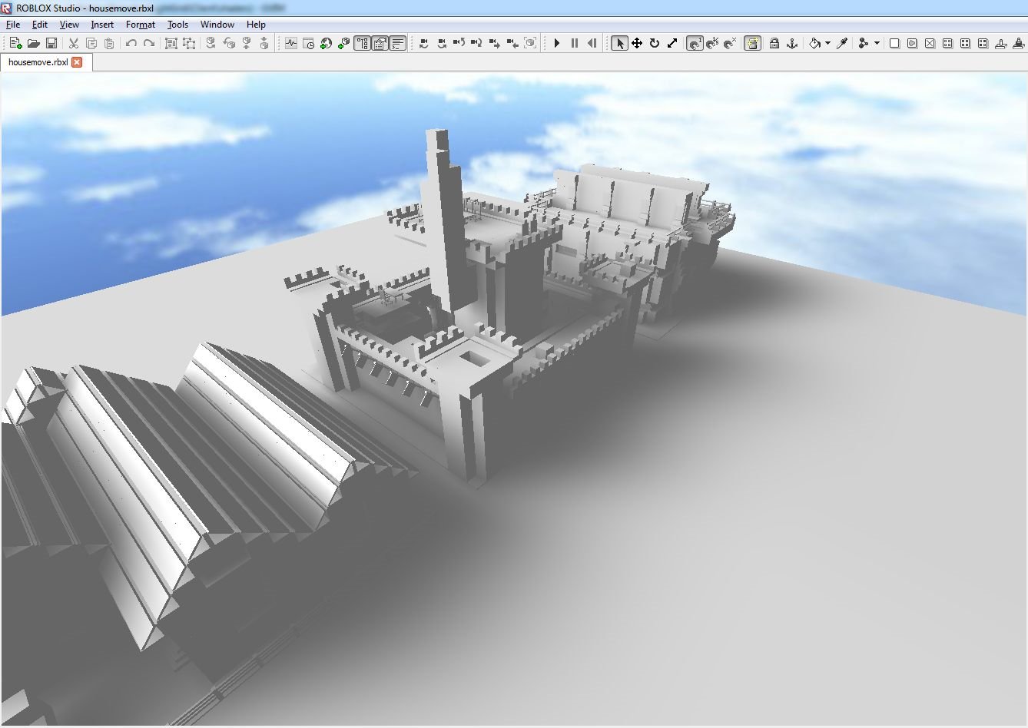Apply Motor surface tool
1028x728 pixels.
pyautogui.click(x=1018, y=44)
